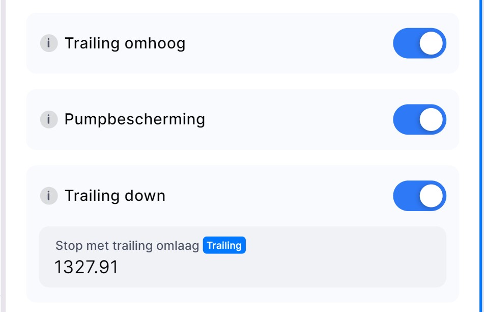The image size is (484, 312).
Task: Open the Pumpbescherming info tooltip icon
Action: tap(49, 119)
